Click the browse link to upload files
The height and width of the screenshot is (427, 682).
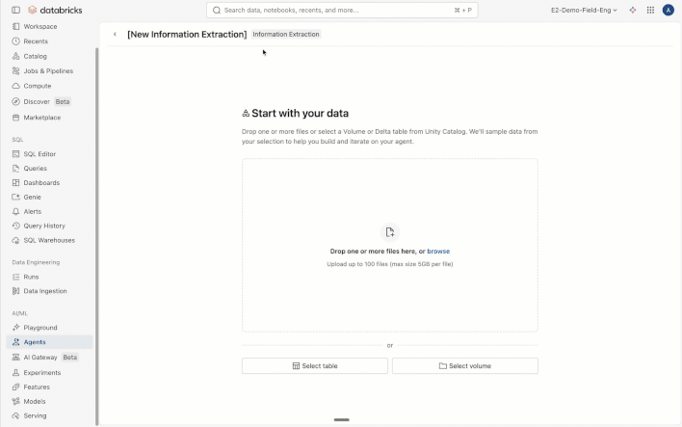coord(438,252)
